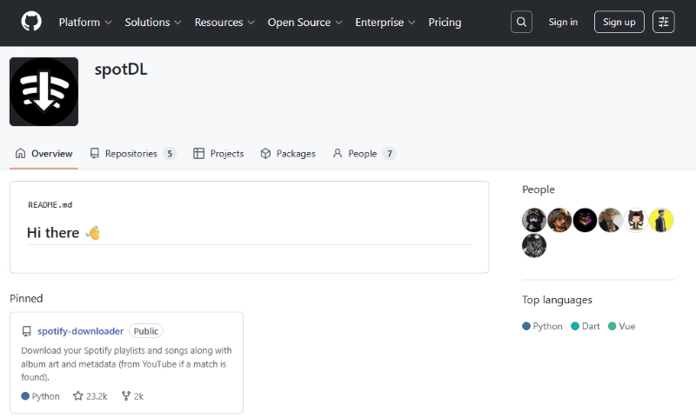Click the Repositories count badge 5
This screenshot has width=696, height=418.
tap(170, 153)
